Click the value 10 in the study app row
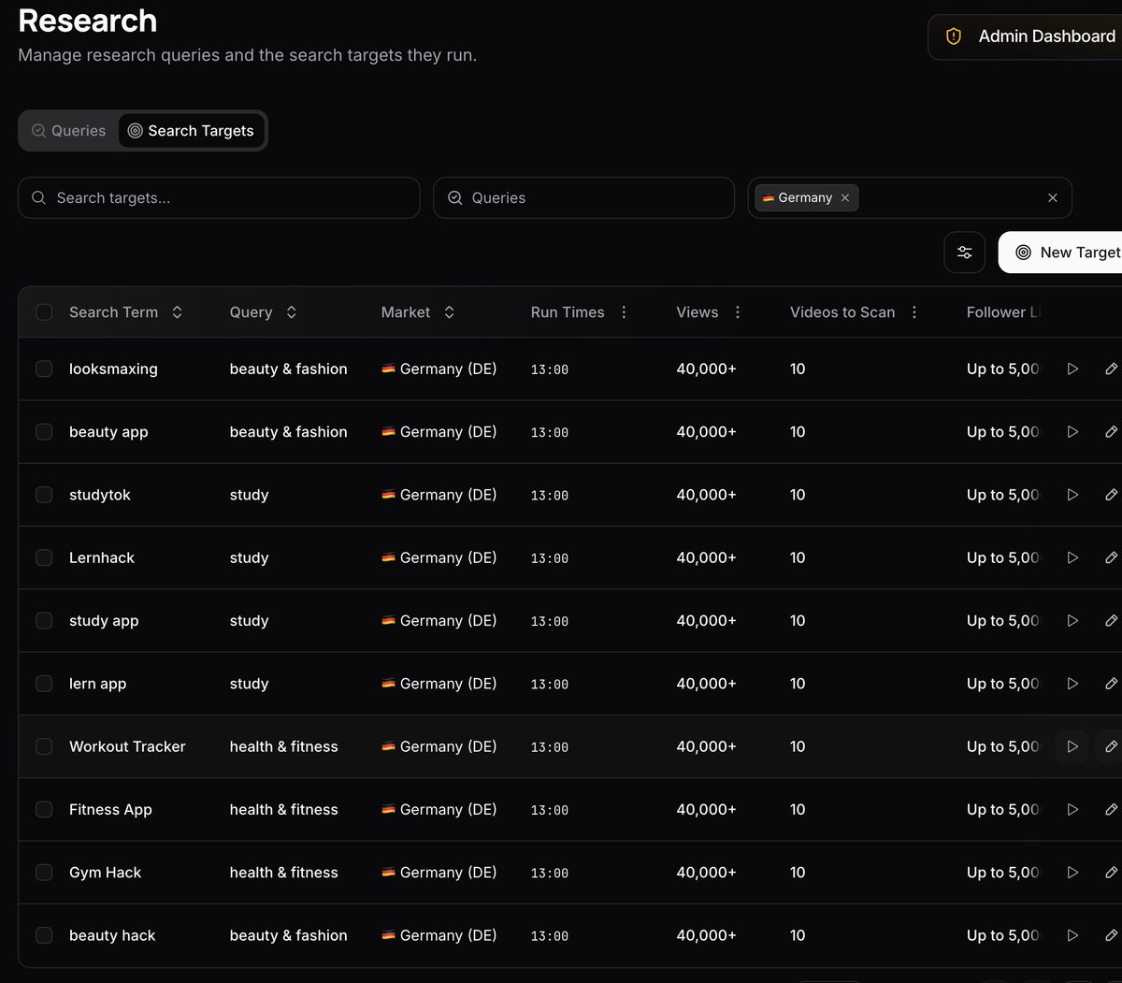The image size is (1122, 983). pyautogui.click(x=798, y=621)
